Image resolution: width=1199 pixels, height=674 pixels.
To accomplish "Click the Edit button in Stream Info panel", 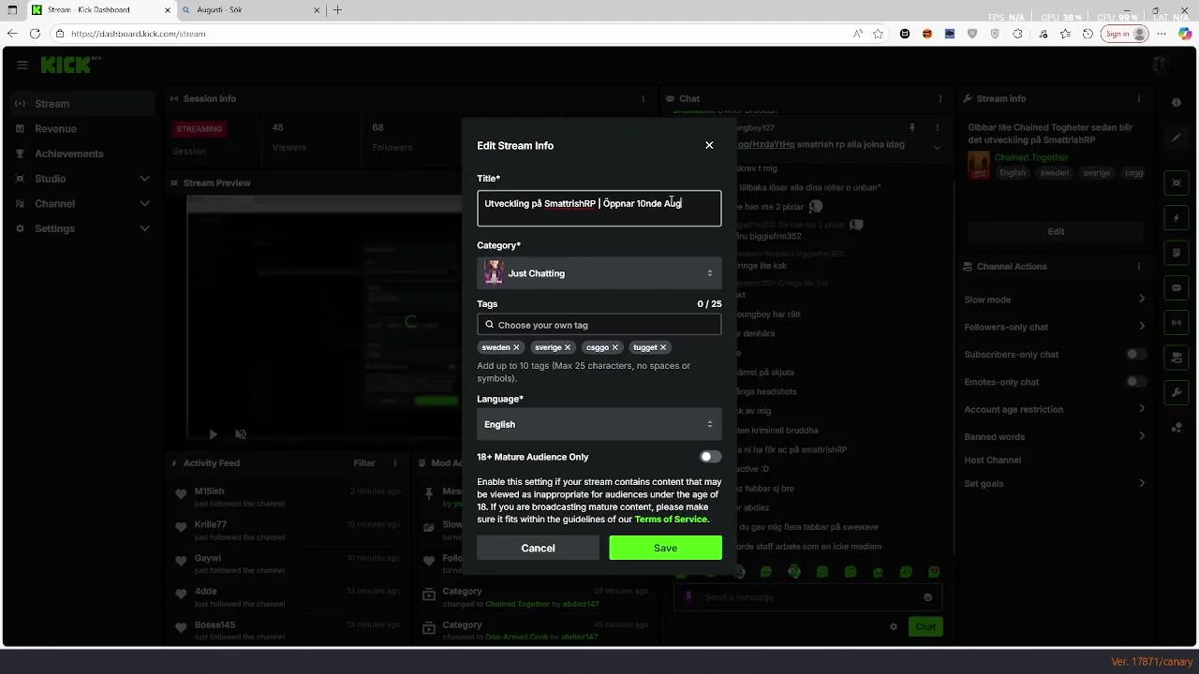I will click(1056, 231).
